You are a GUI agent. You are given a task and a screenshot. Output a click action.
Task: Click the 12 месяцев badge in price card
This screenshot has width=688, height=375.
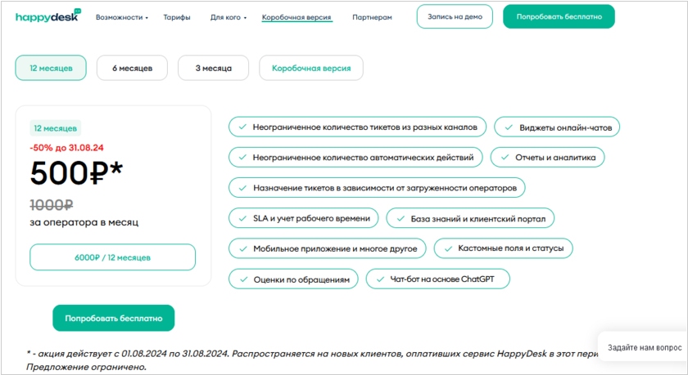tap(56, 128)
